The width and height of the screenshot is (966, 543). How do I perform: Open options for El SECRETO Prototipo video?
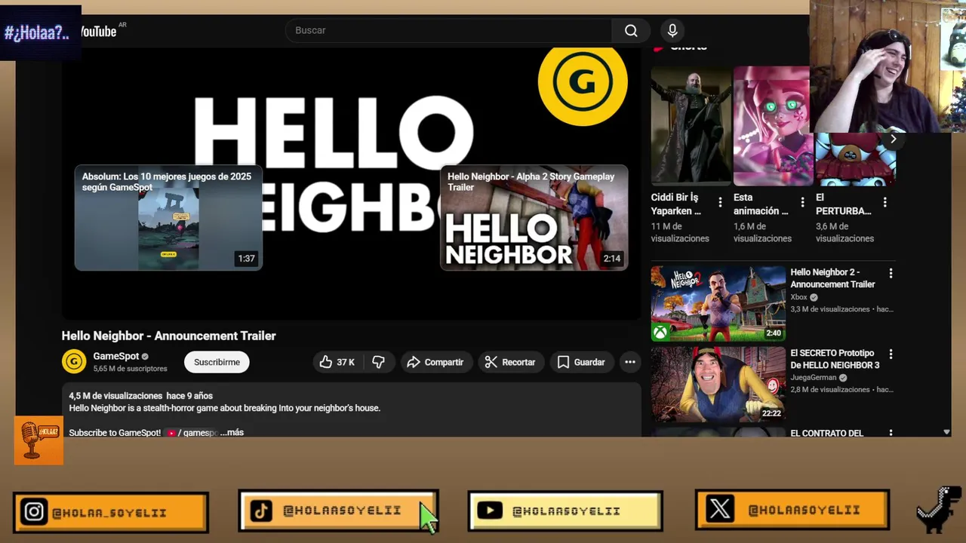tap(891, 354)
